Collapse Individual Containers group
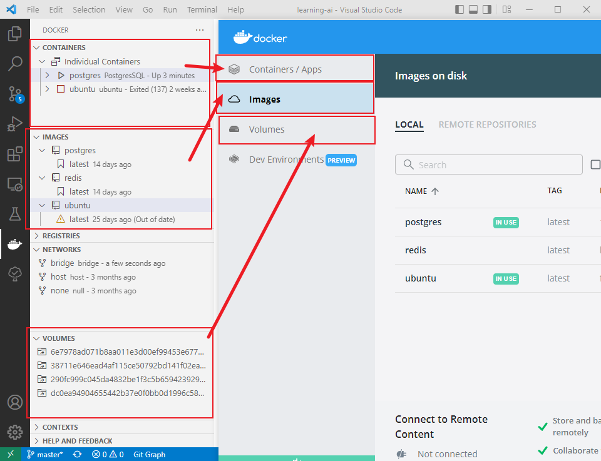Screen dimensions: 601x461 click(x=42, y=61)
